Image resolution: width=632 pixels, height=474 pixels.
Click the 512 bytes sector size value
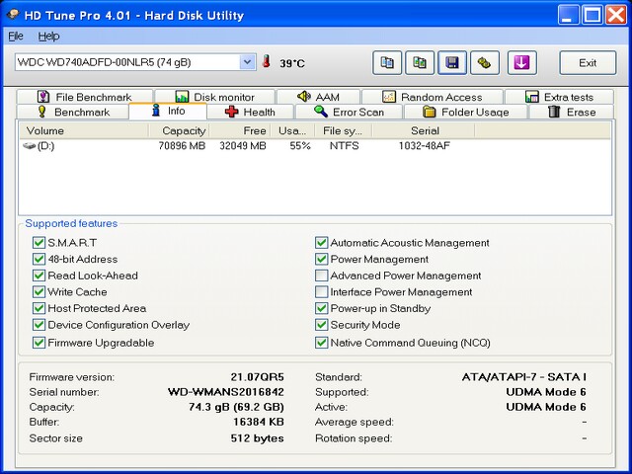click(x=257, y=438)
